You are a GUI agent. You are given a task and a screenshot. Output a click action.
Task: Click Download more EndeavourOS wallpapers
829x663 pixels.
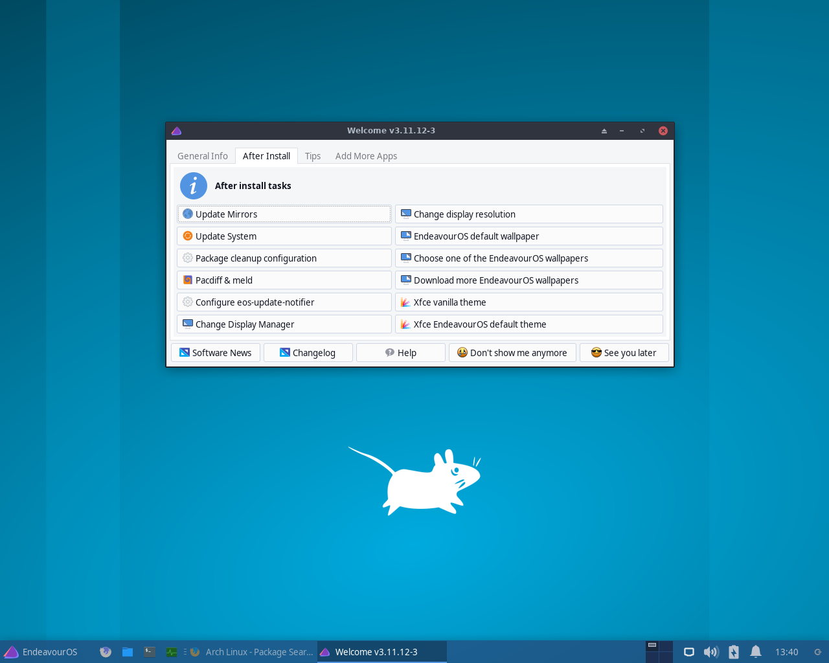coord(529,280)
